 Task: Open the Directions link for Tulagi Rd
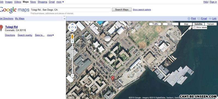pyautogui.click(x=10, y=35)
